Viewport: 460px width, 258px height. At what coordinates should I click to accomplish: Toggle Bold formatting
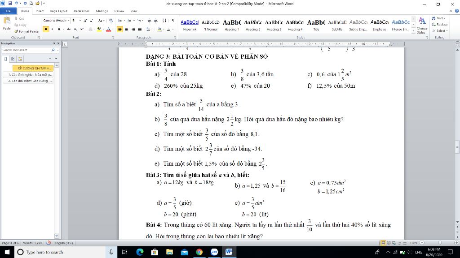click(x=46, y=29)
